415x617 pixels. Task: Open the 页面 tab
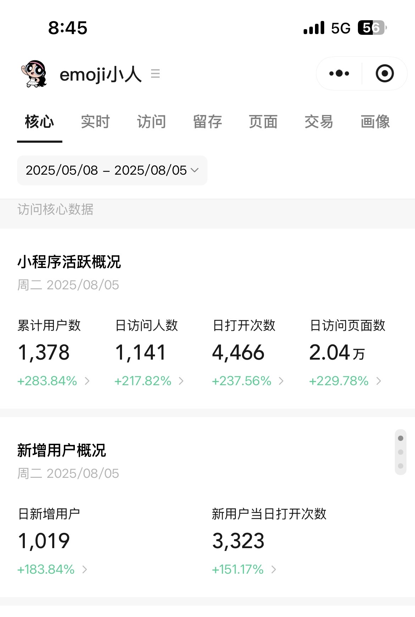[263, 122]
